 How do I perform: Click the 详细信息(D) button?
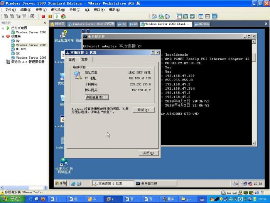tap(97, 97)
